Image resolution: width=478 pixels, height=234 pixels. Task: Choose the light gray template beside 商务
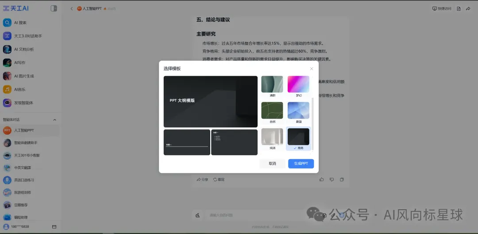(x=272, y=138)
